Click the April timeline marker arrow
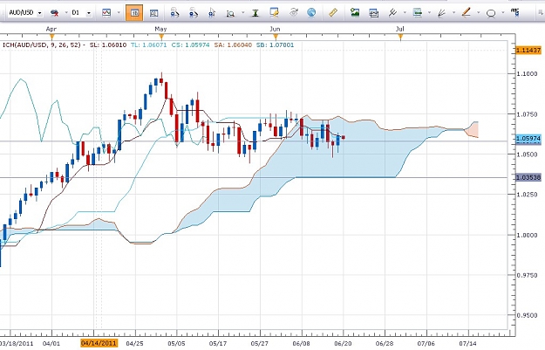Screen dimensions: 545x350 point(52,37)
